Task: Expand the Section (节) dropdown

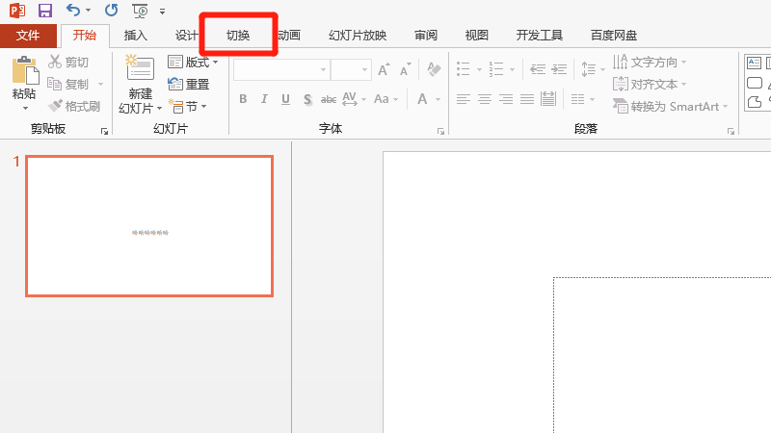Action: click(188, 106)
